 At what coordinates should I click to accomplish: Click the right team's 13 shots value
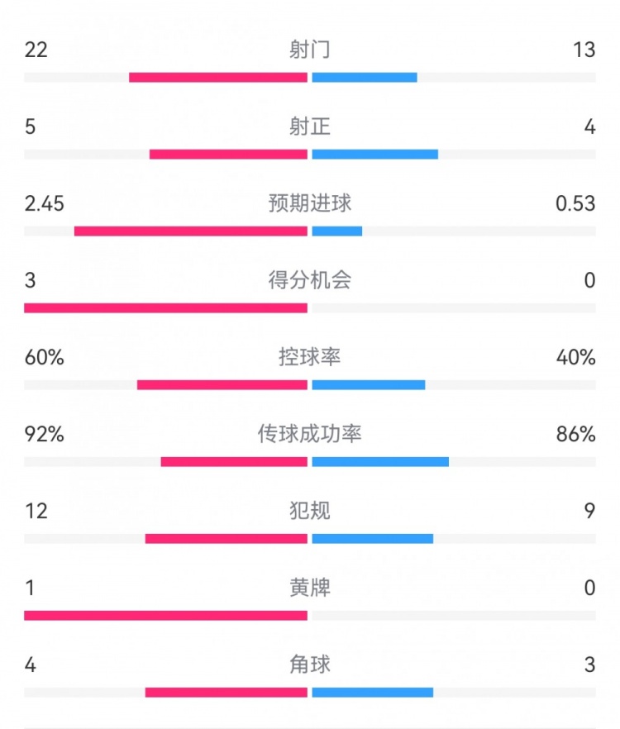coord(584,50)
